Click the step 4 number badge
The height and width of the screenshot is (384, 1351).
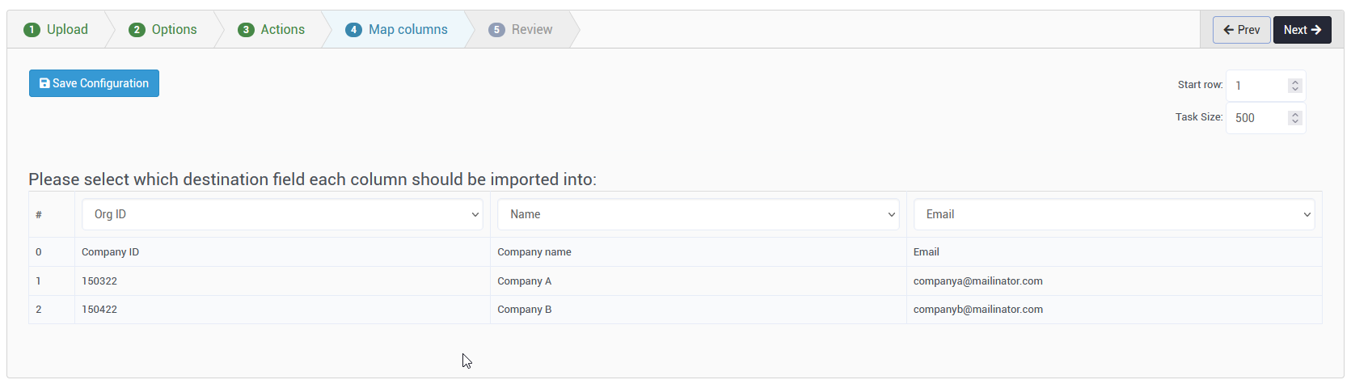(353, 30)
